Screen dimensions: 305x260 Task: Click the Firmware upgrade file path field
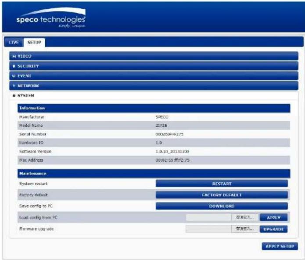(x=208, y=229)
